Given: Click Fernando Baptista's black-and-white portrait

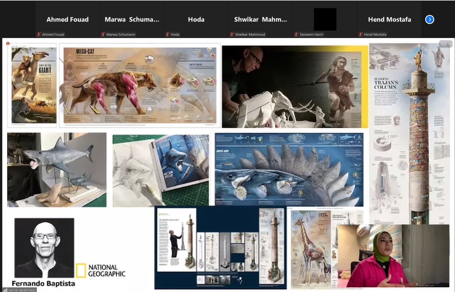Looking at the screenshot, I should tap(44, 248).
